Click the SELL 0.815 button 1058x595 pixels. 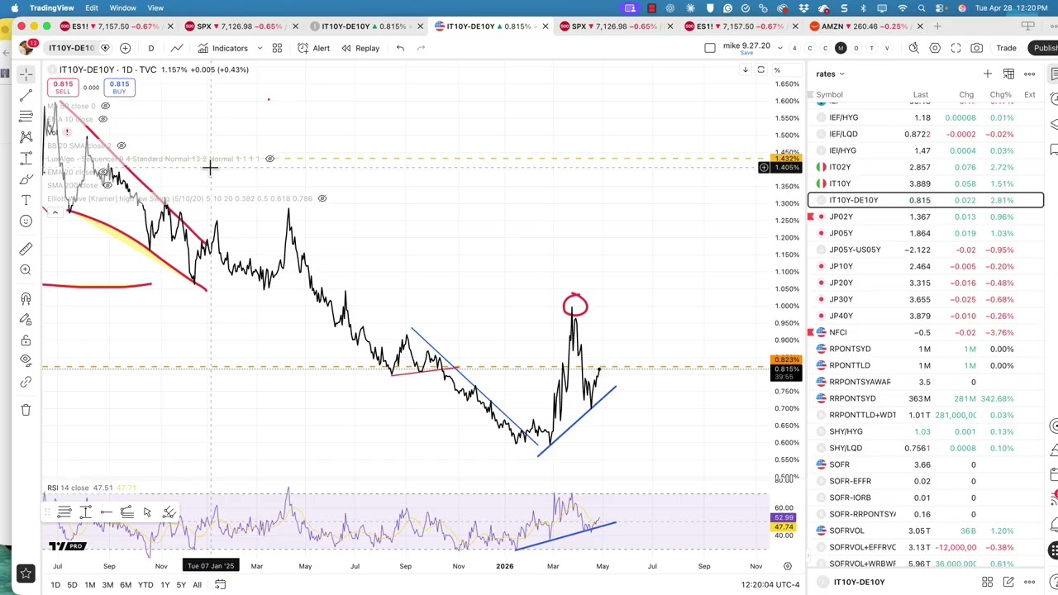(x=63, y=87)
